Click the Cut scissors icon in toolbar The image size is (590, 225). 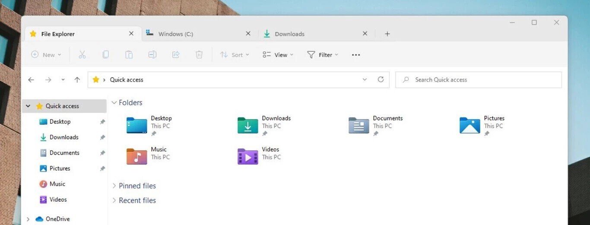pos(82,55)
